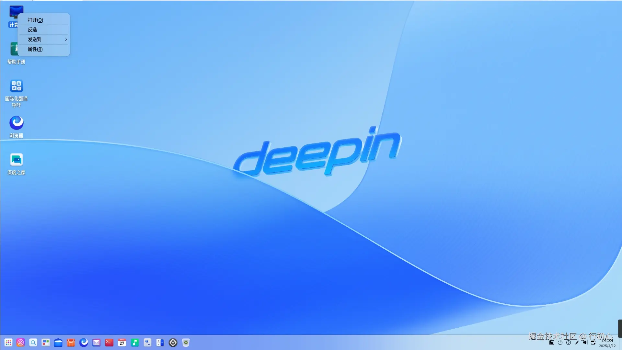Open the quick switches panel in the tray
Screen dimensions: 622x350
[x=593, y=343]
